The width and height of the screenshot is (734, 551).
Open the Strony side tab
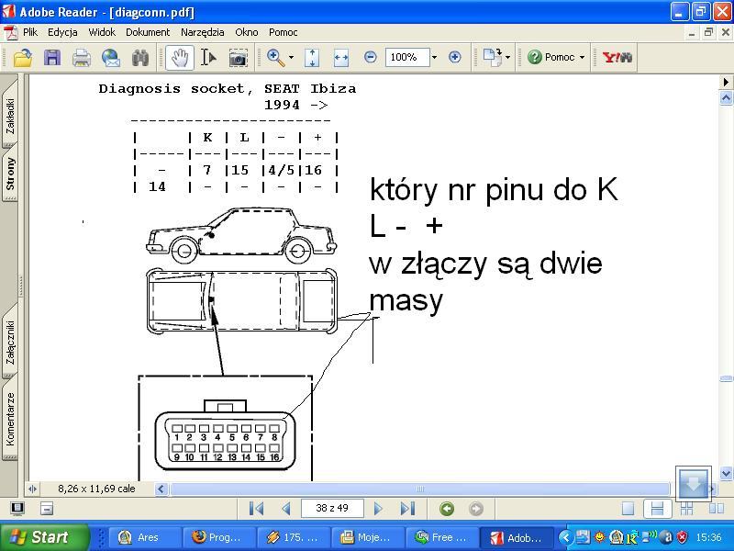pos(10,174)
